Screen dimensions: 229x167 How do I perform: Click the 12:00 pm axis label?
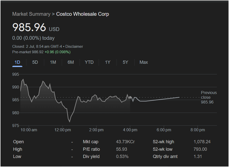coord(63,130)
